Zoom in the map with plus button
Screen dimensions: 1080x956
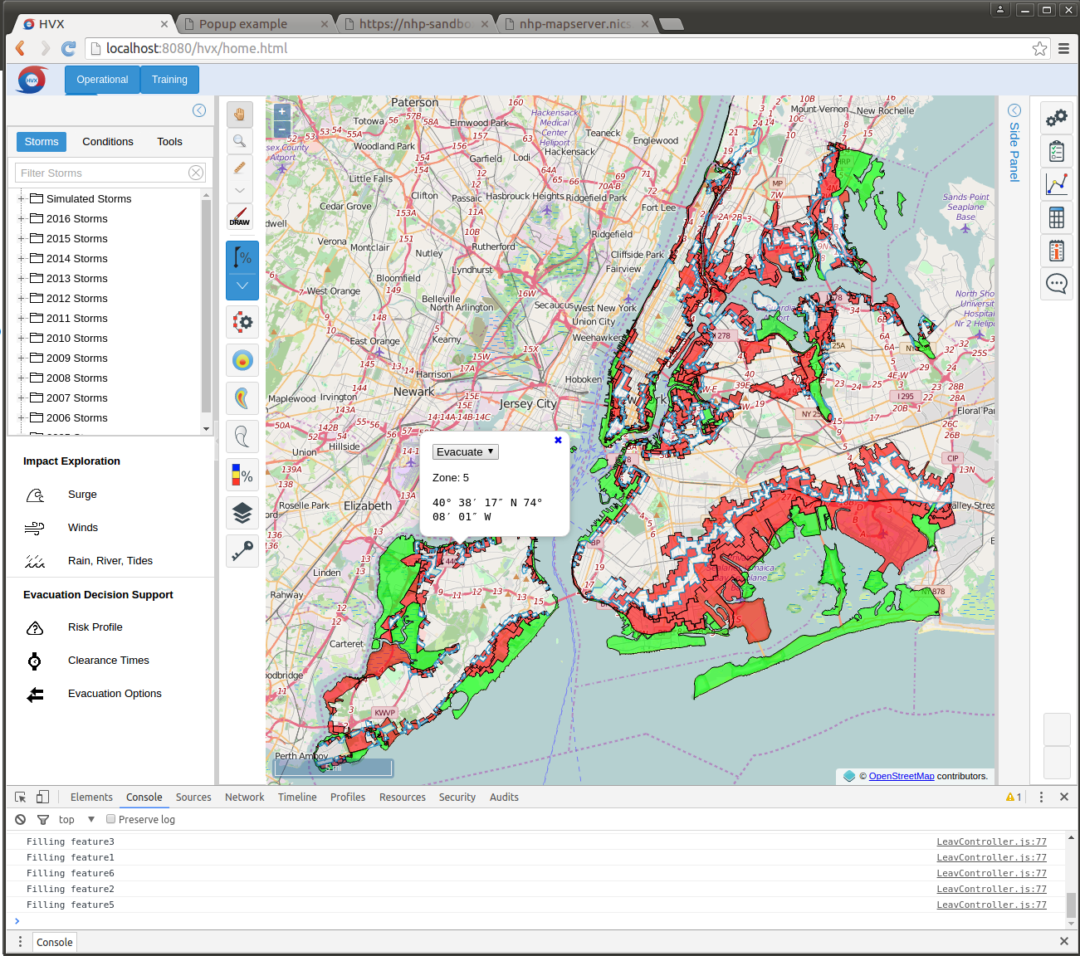(282, 111)
